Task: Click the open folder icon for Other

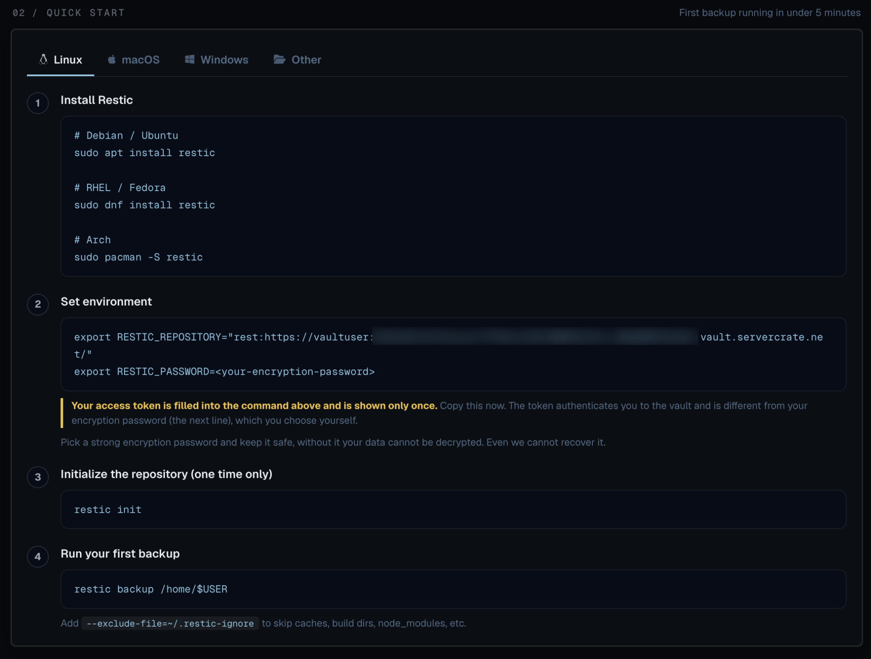Action: (279, 60)
